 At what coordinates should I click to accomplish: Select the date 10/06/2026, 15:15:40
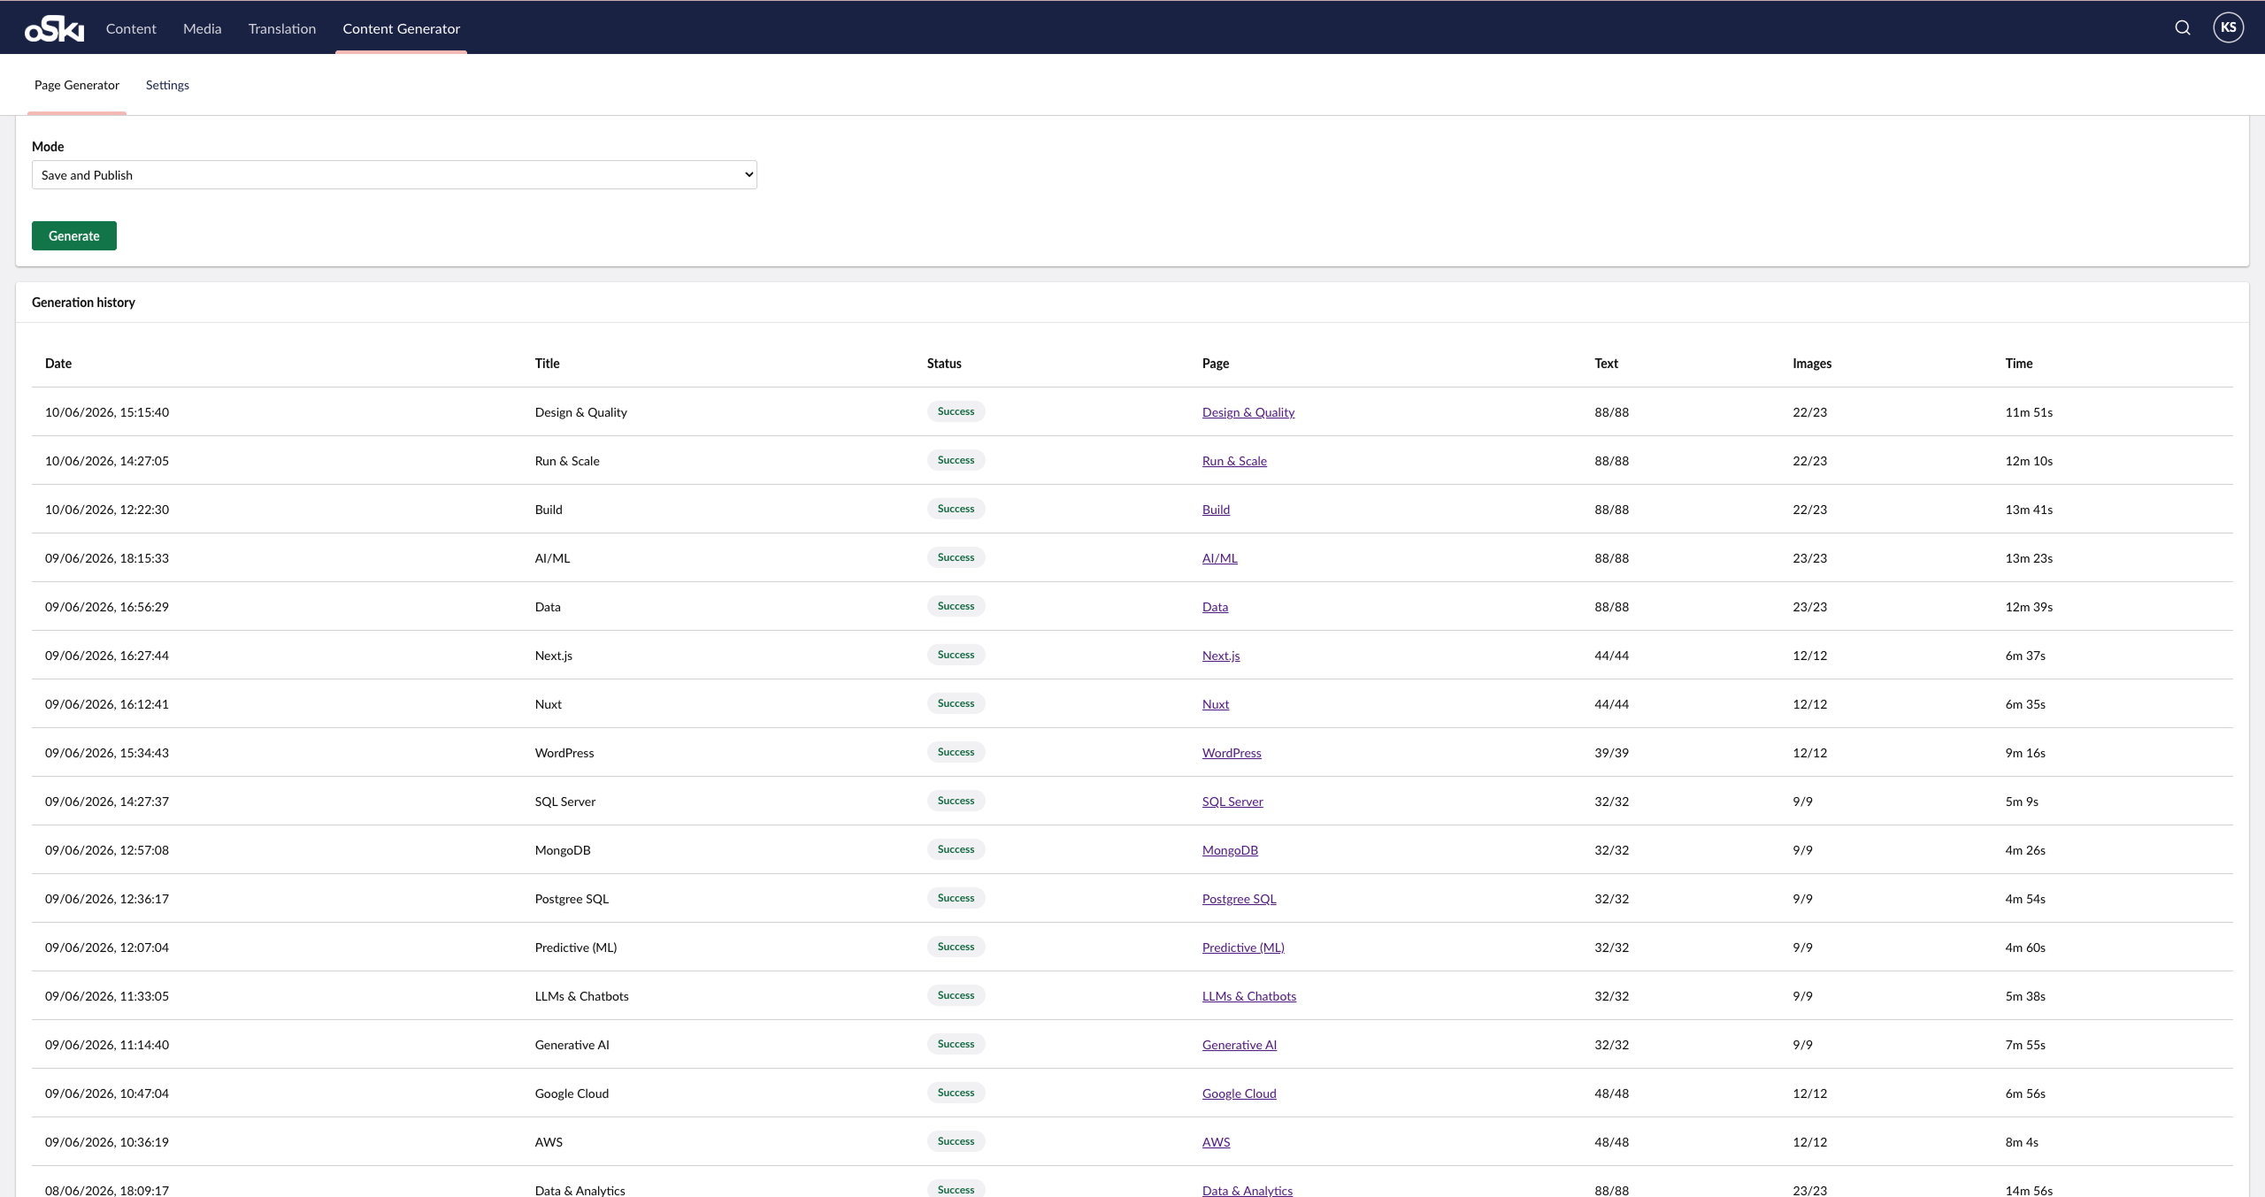tap(107, 412)
